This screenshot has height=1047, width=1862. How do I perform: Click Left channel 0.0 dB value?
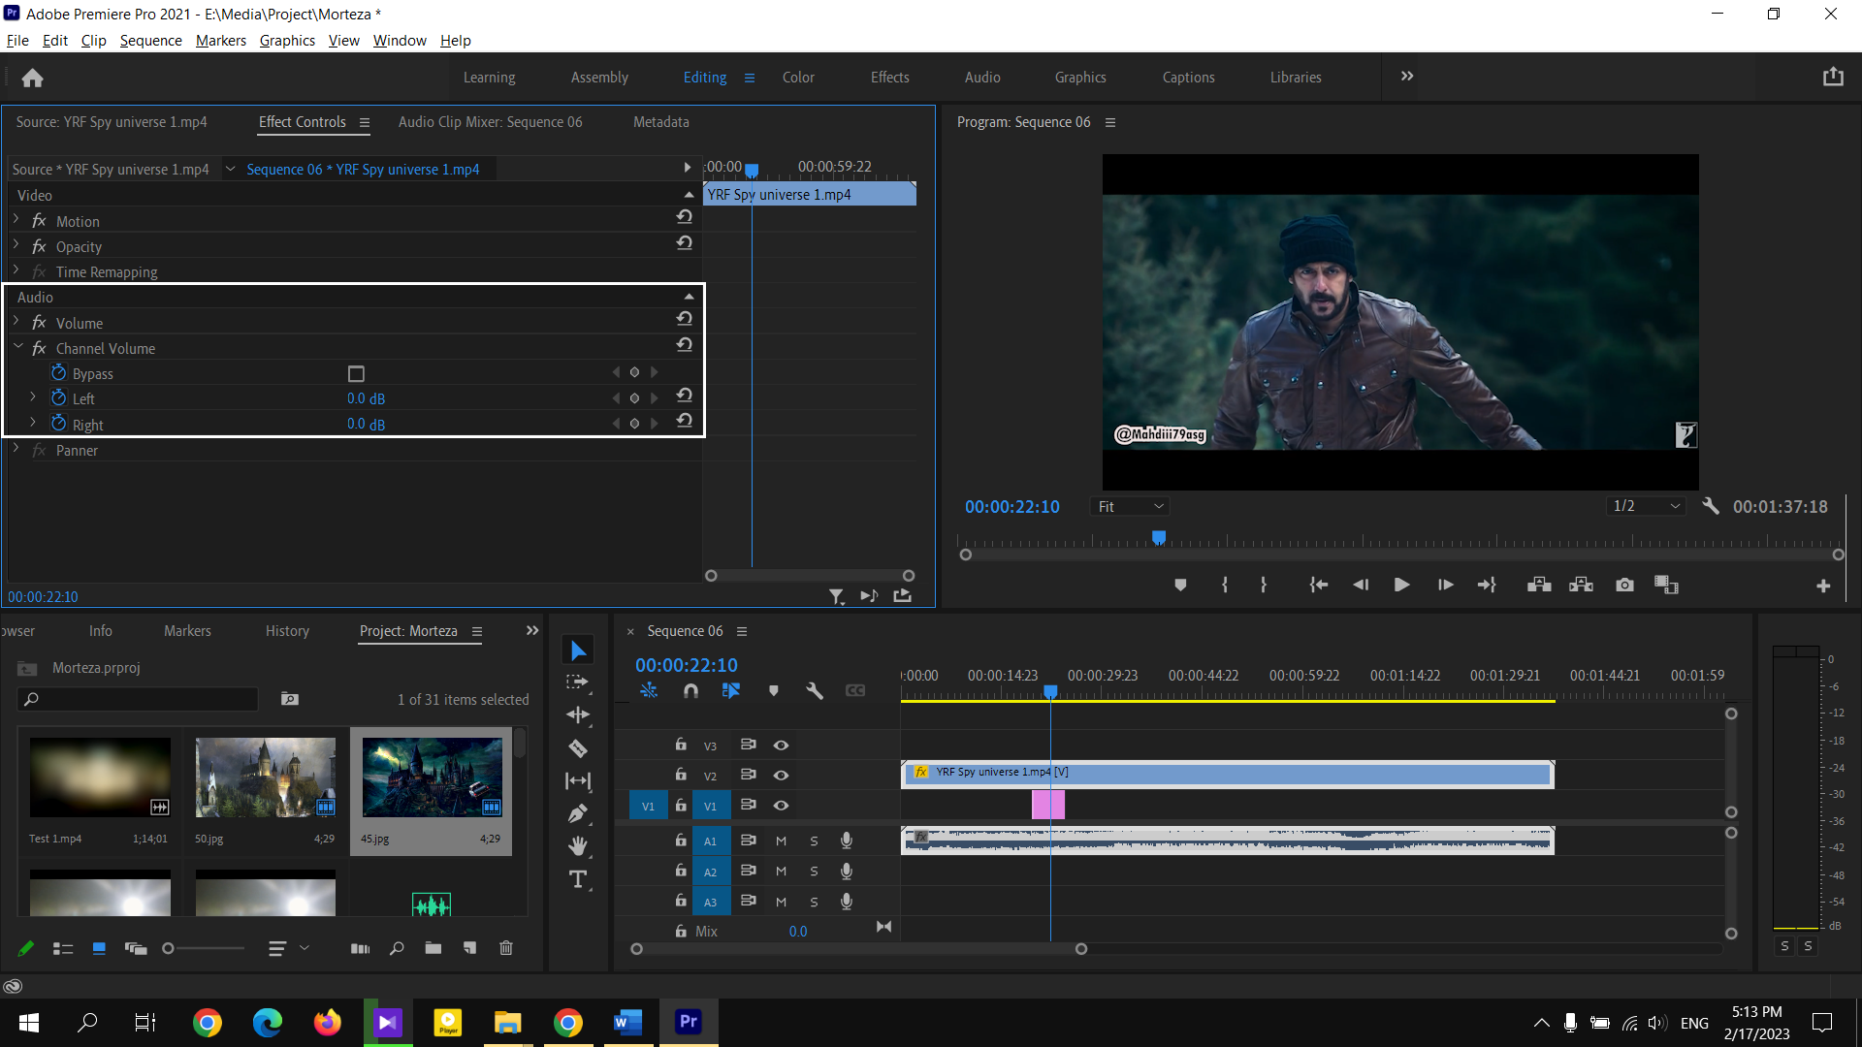pyautogui.click(x=366, y=398)
